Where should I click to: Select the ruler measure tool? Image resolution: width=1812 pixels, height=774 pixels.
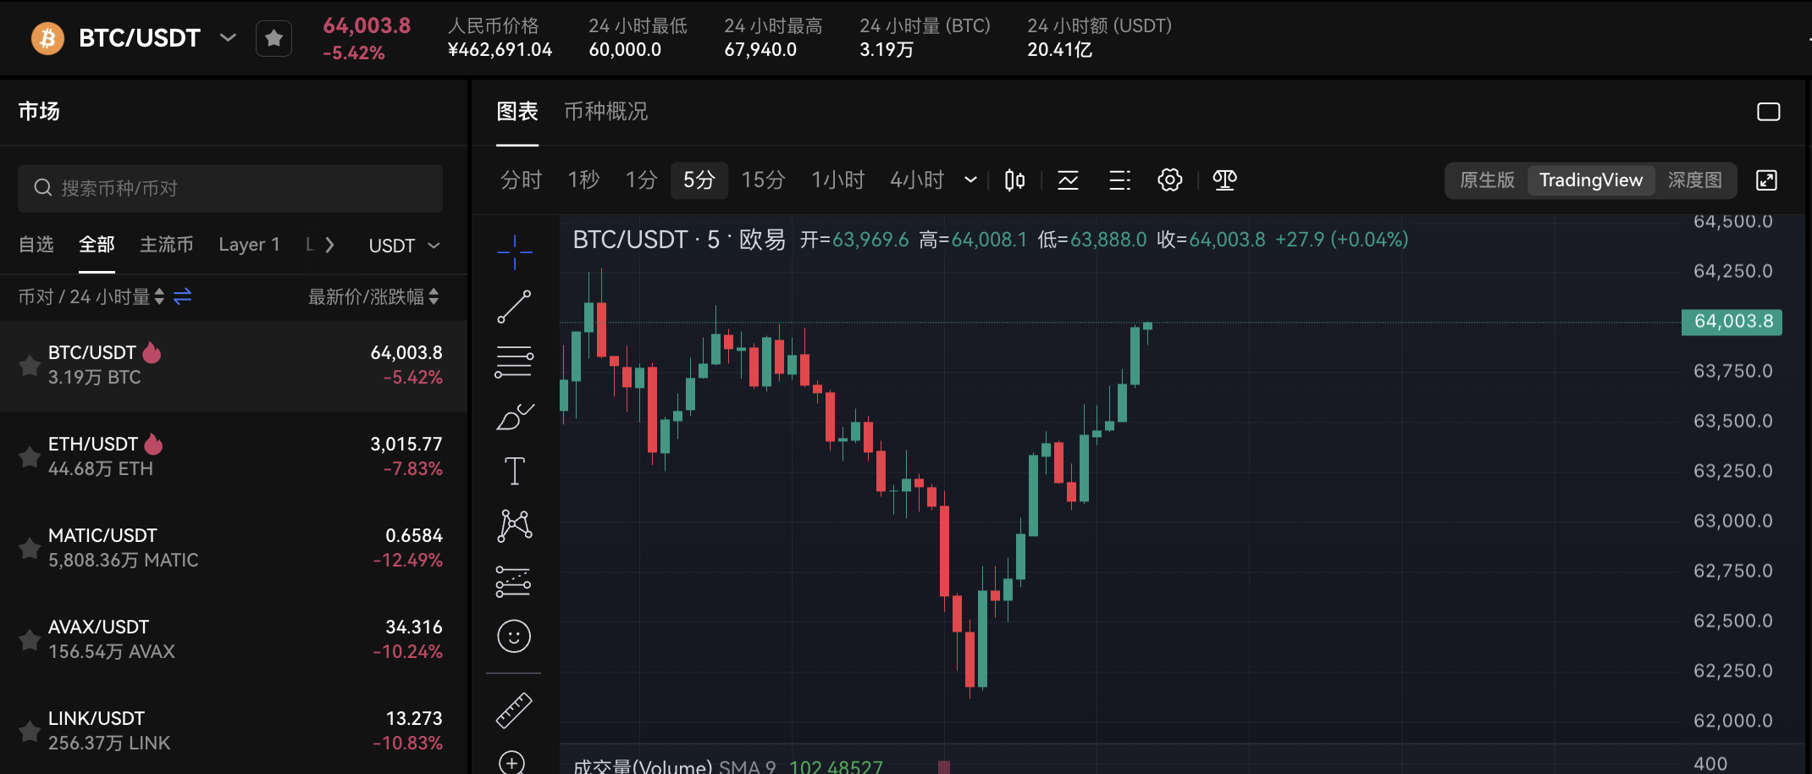(x=514, y=710)
